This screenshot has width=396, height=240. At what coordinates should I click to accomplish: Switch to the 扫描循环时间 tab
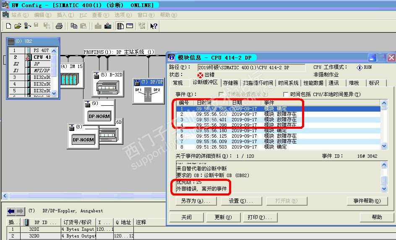(x=258, y=83)
